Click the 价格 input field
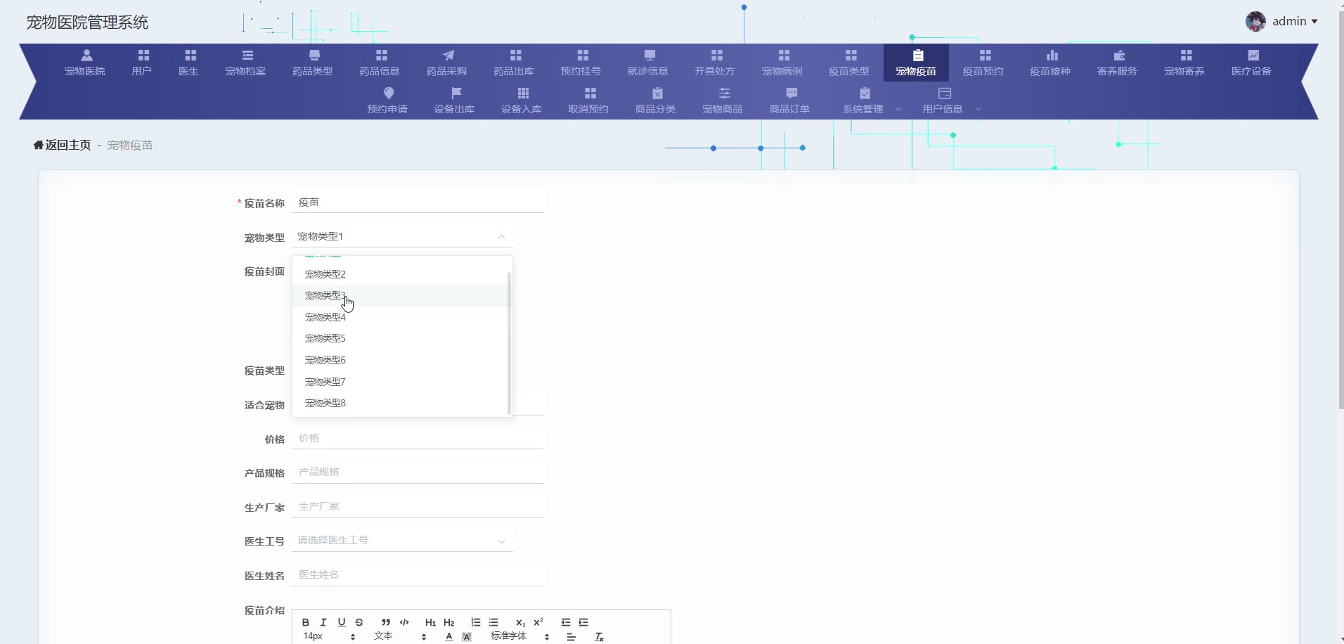 tap(418, 438)
